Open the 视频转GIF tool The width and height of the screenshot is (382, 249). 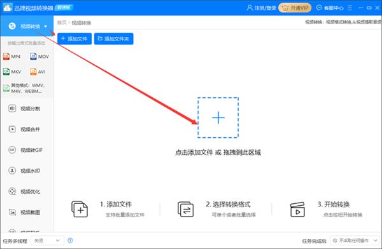[27, 150]
